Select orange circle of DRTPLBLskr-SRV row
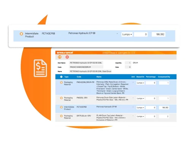Image resolution: width=190 pixels, height=143 pixels. point(61,116)
